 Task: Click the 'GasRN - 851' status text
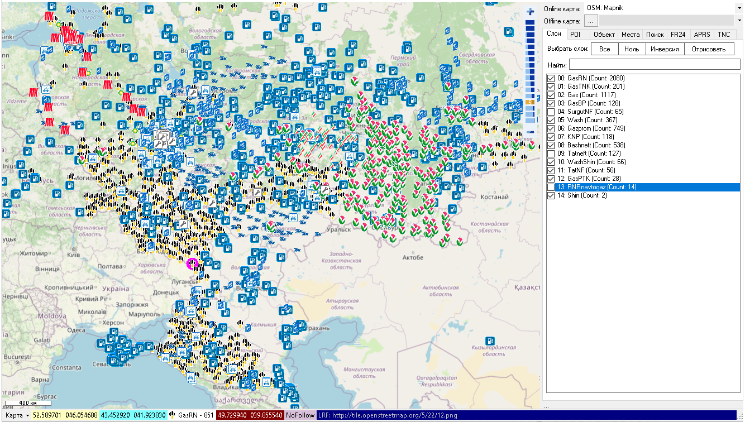195,415
